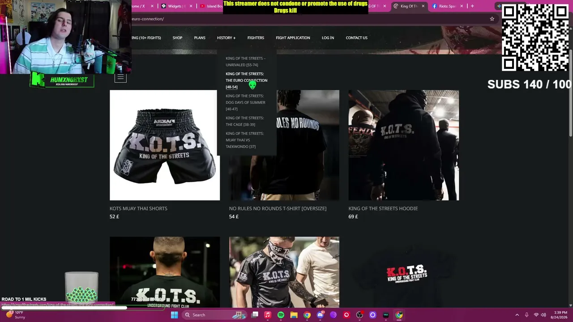Open the FIGHT APPLICATION page
Viewport: 573px width, 322px height.
[x=293, y=38]
